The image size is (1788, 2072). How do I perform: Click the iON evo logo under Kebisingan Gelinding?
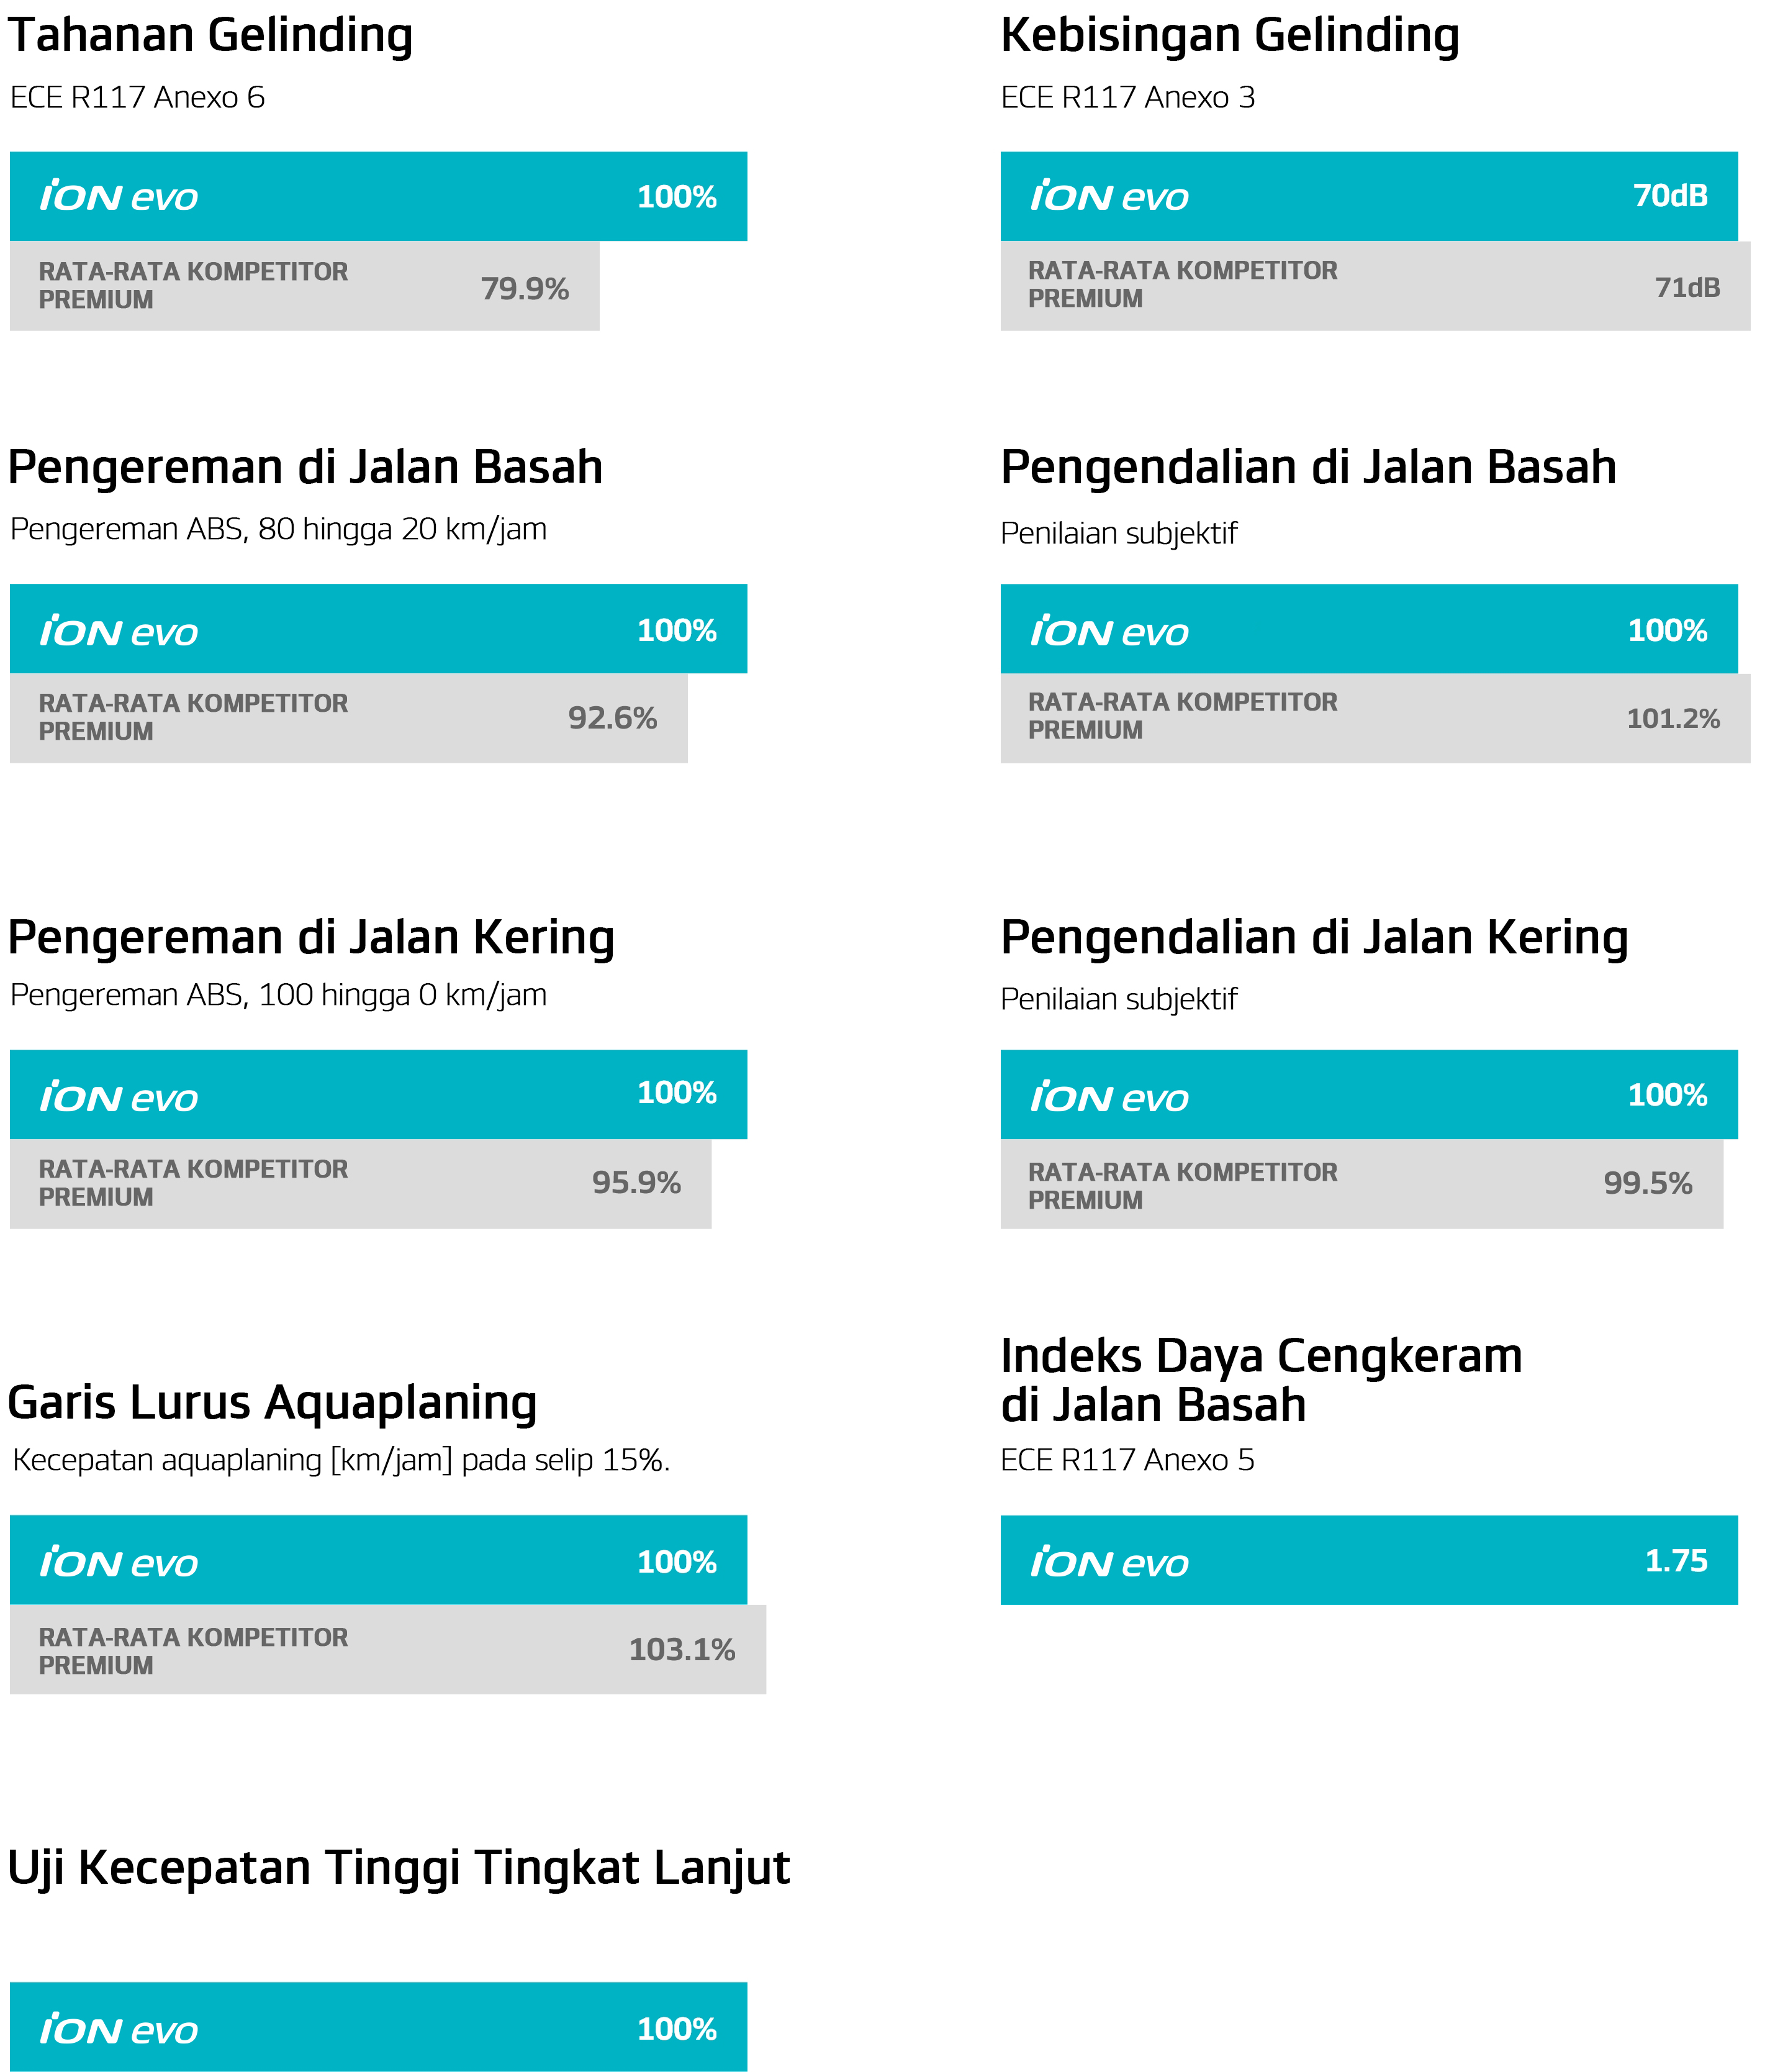pos(1109,196)
